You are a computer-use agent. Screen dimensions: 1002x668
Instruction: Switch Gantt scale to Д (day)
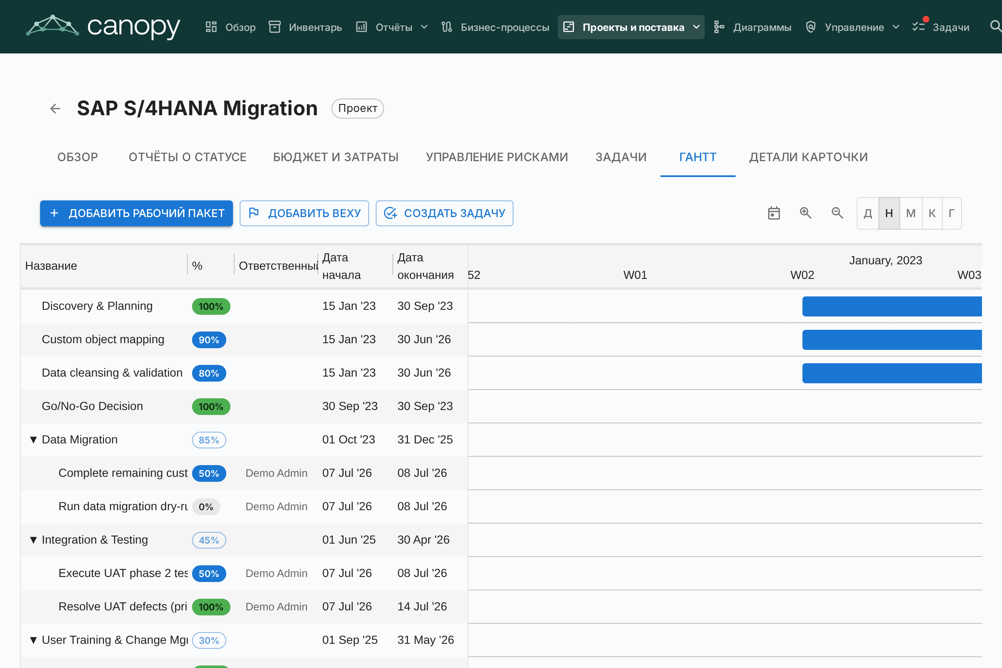point(868,213)
